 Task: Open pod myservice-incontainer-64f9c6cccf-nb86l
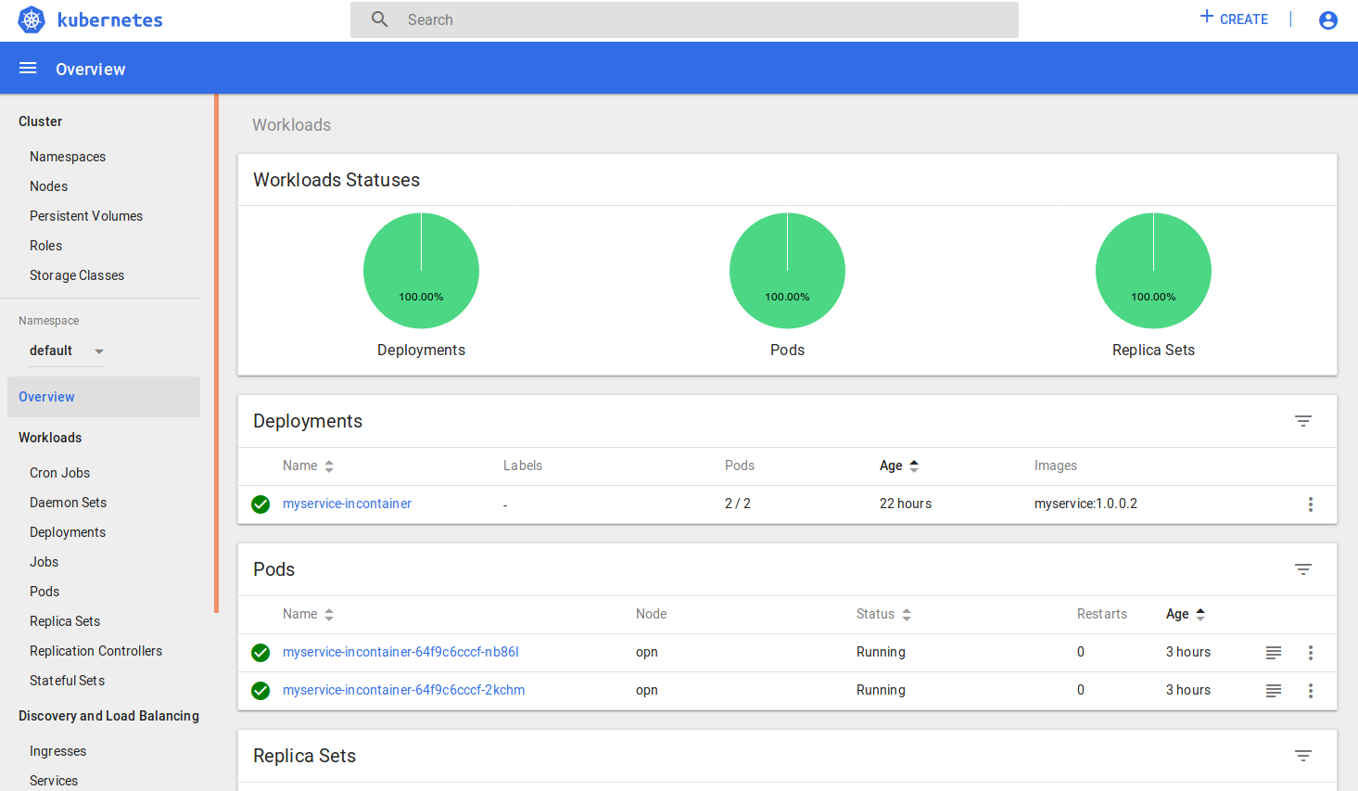pyautogui.click(x=400, y=652)
